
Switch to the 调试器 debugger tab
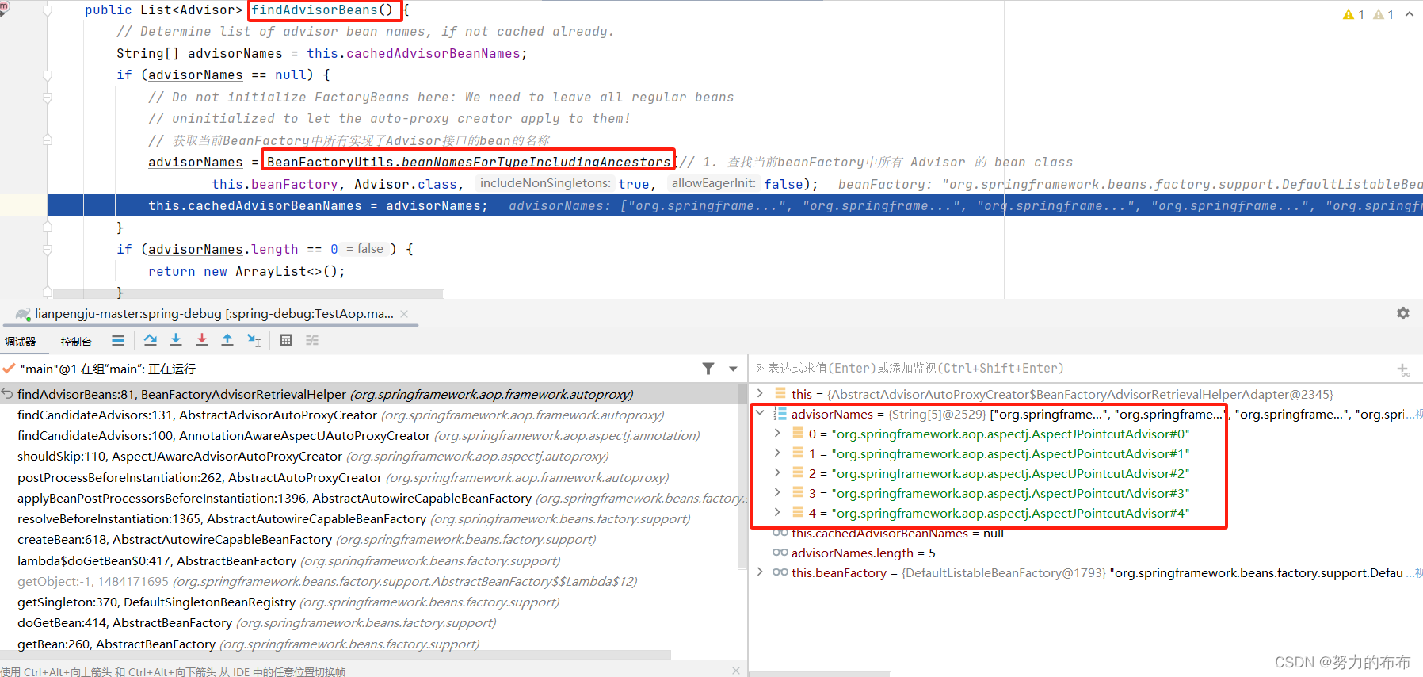tap(21, 342)
